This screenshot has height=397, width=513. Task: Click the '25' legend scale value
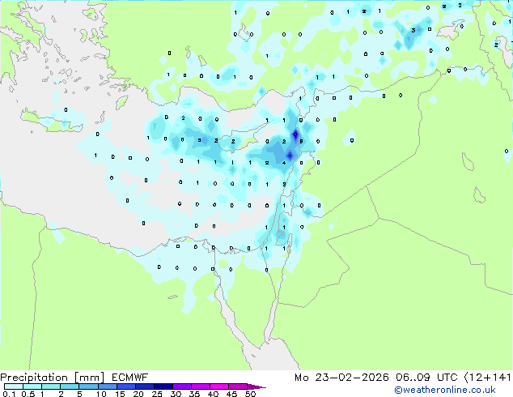pos(157,394)
